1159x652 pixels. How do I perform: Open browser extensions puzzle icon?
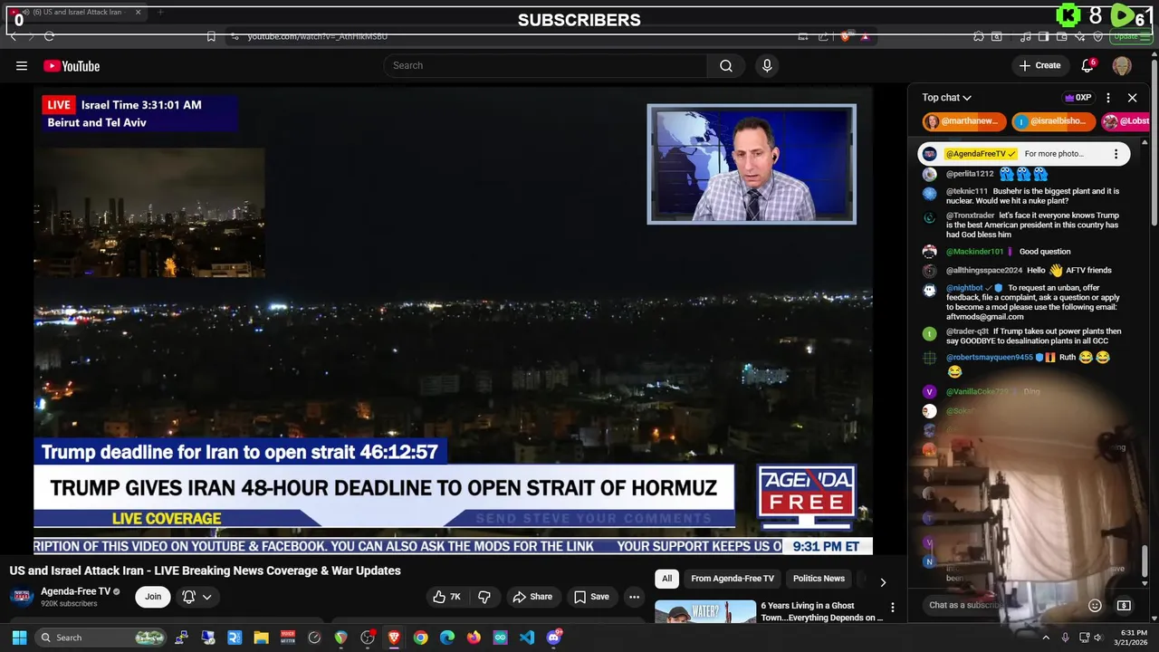point(979,36)
